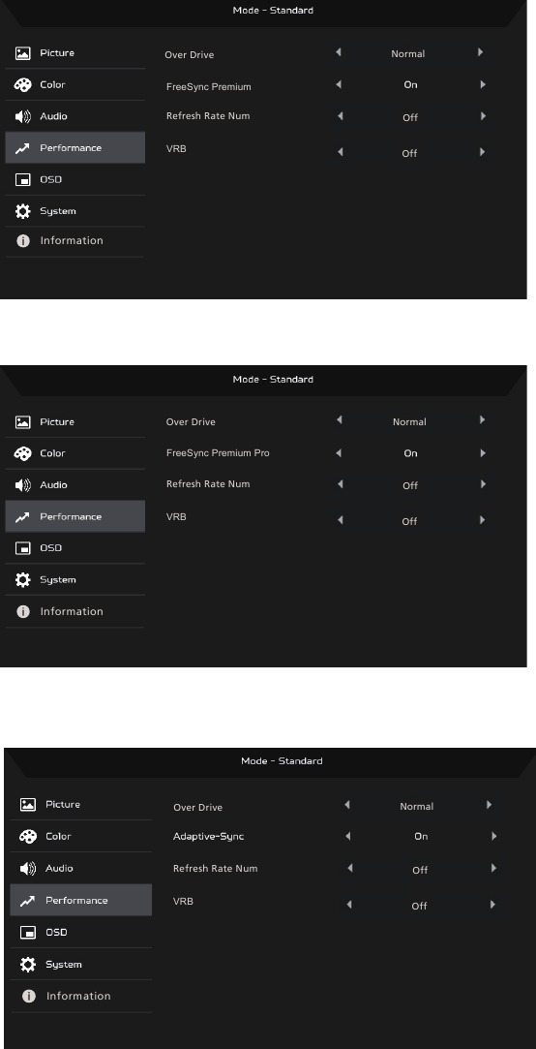Click Performance graph icon in the middle menu
The height and width of the screenshot is (1049, 536).
click(x=22, y=517)
